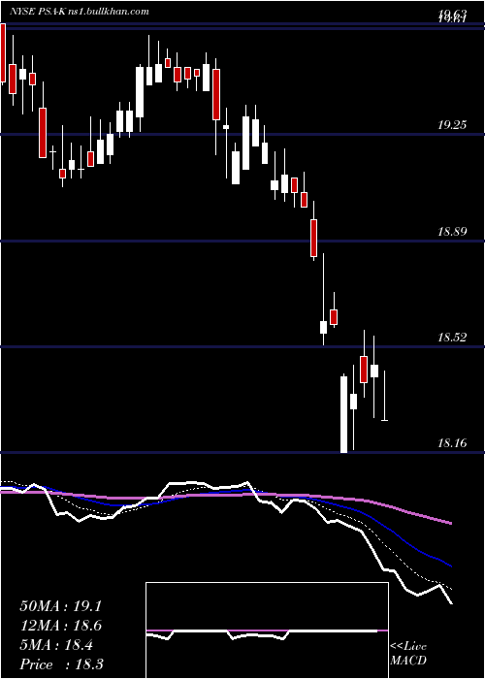Click the Price : 18.3 readout
The width and height of the screenshot is (485, 679).
[61, 664]
